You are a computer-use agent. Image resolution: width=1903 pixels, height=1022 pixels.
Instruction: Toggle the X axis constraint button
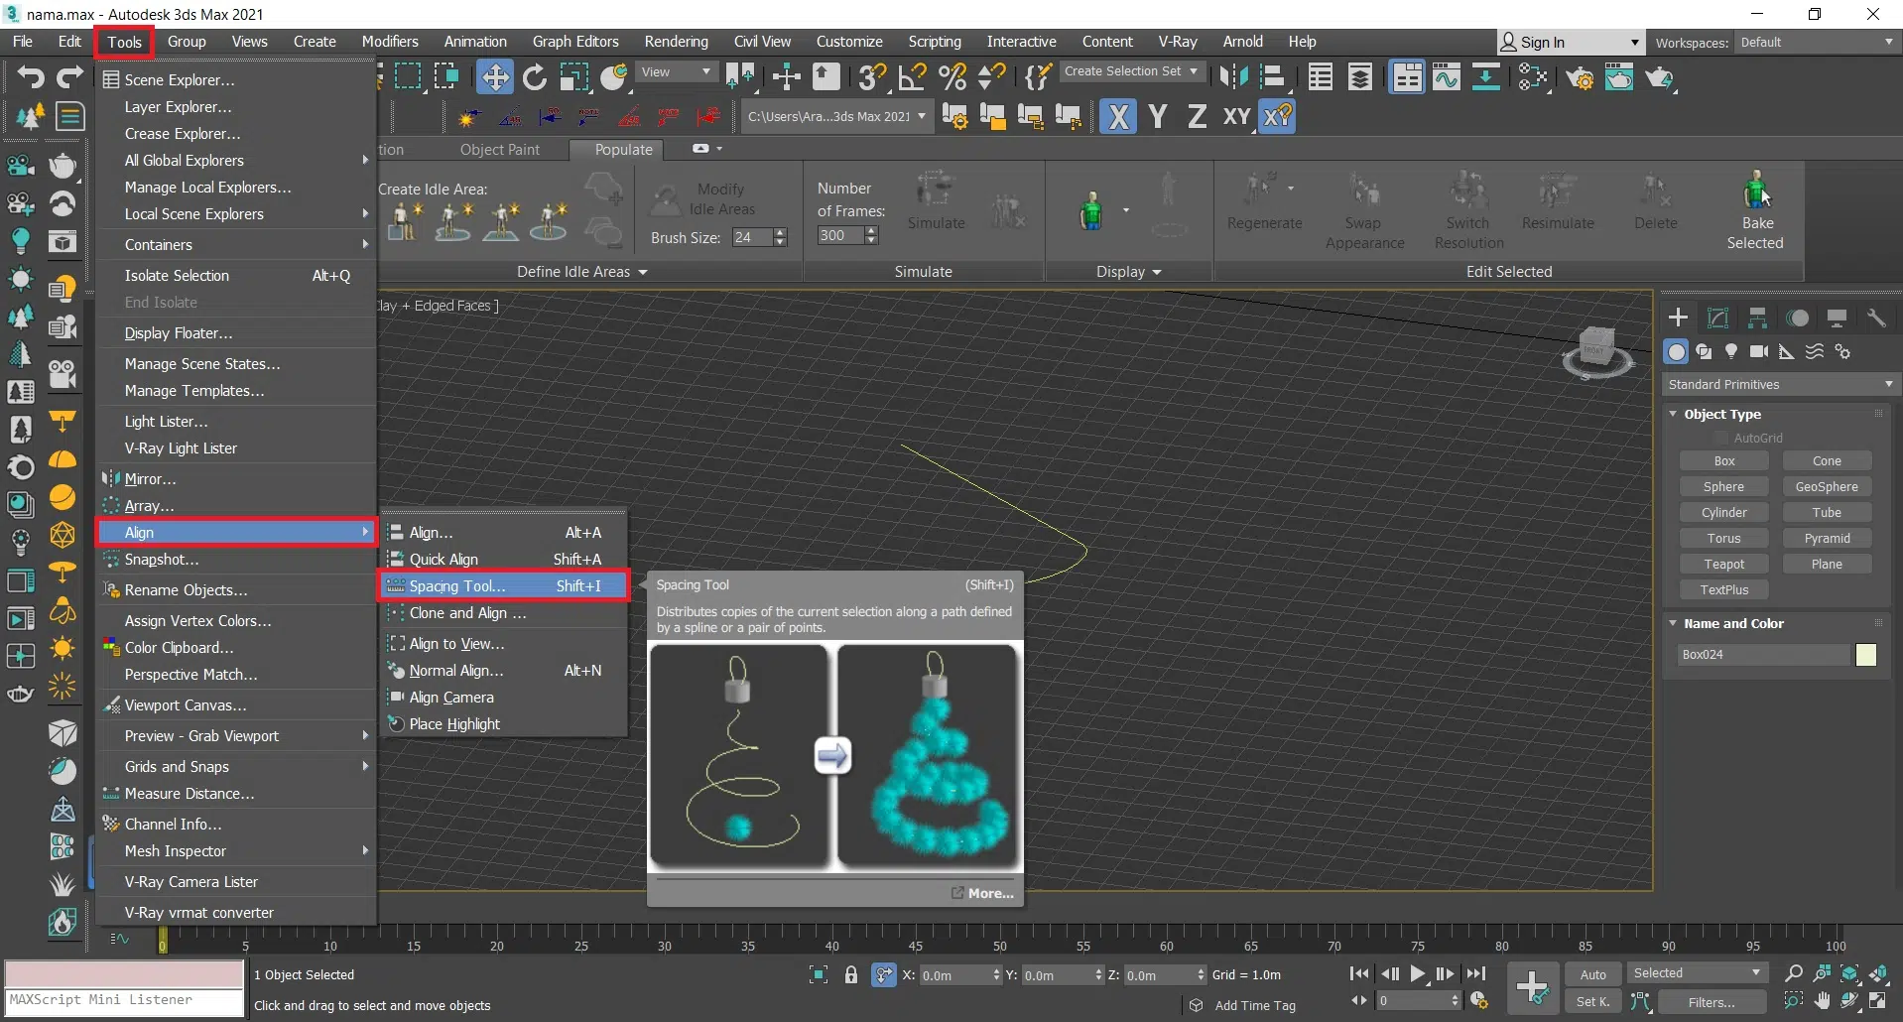coord(1118,117)
